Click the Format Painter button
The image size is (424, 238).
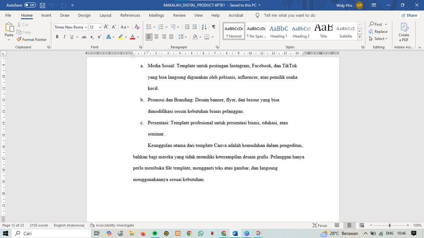click(x=32, y=39)
